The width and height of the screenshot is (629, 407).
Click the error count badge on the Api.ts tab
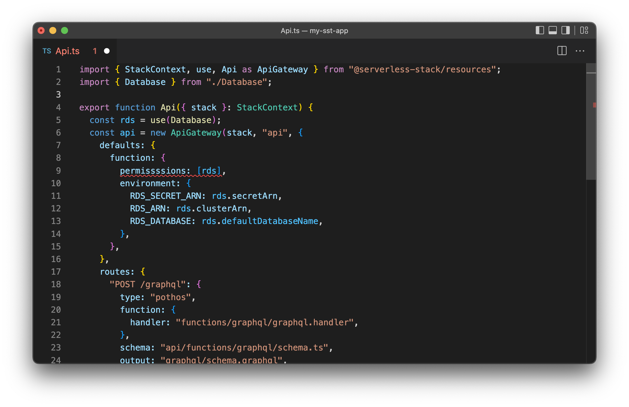95,51
